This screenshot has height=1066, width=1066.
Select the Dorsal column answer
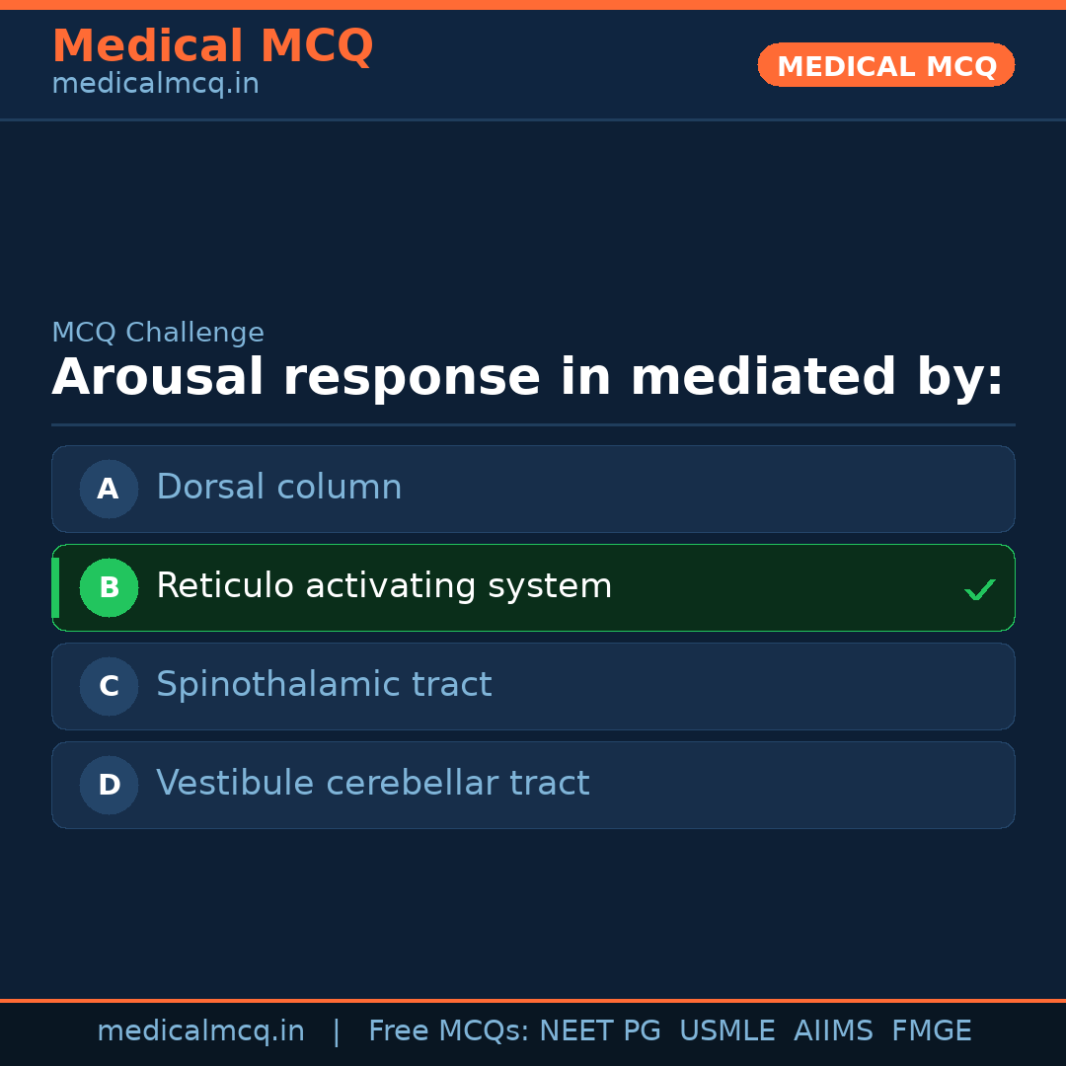[x=279, y=488]
